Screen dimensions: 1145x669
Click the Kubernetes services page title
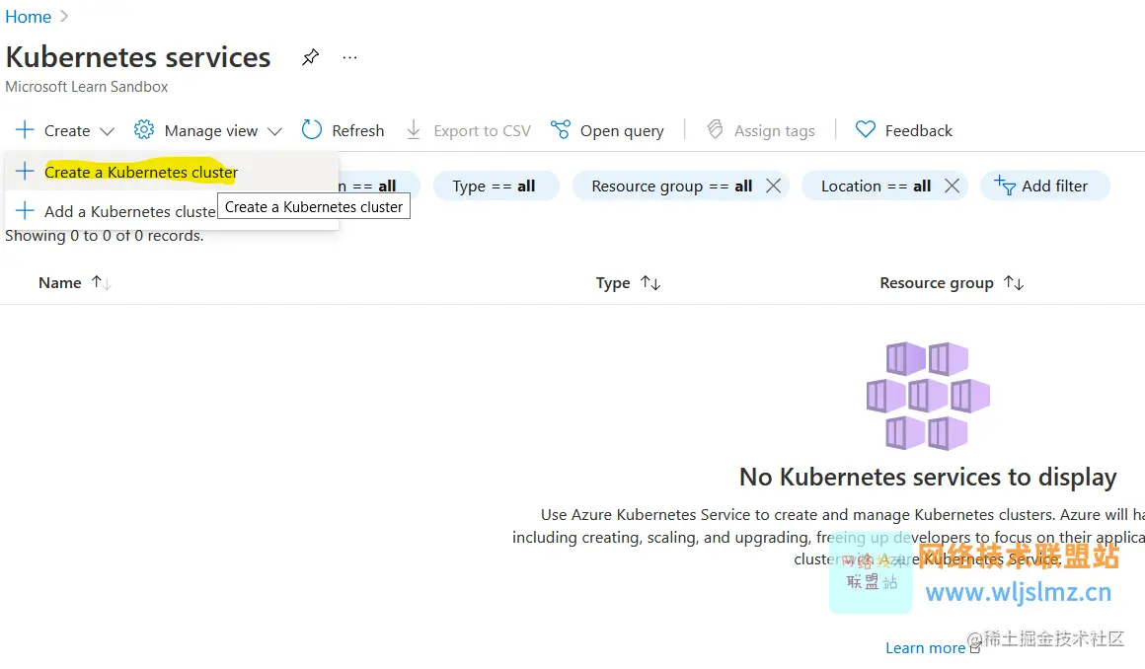pyautogui.click(x=138, y=57)
